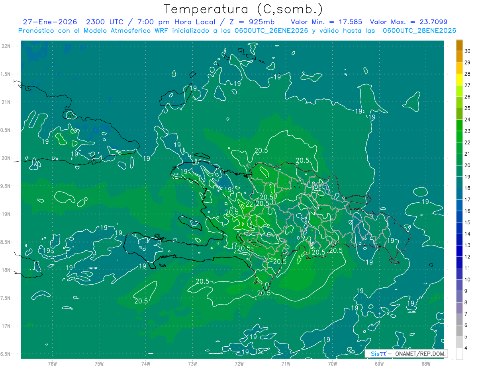Click the '4' value on the color scale

[467, 348]
